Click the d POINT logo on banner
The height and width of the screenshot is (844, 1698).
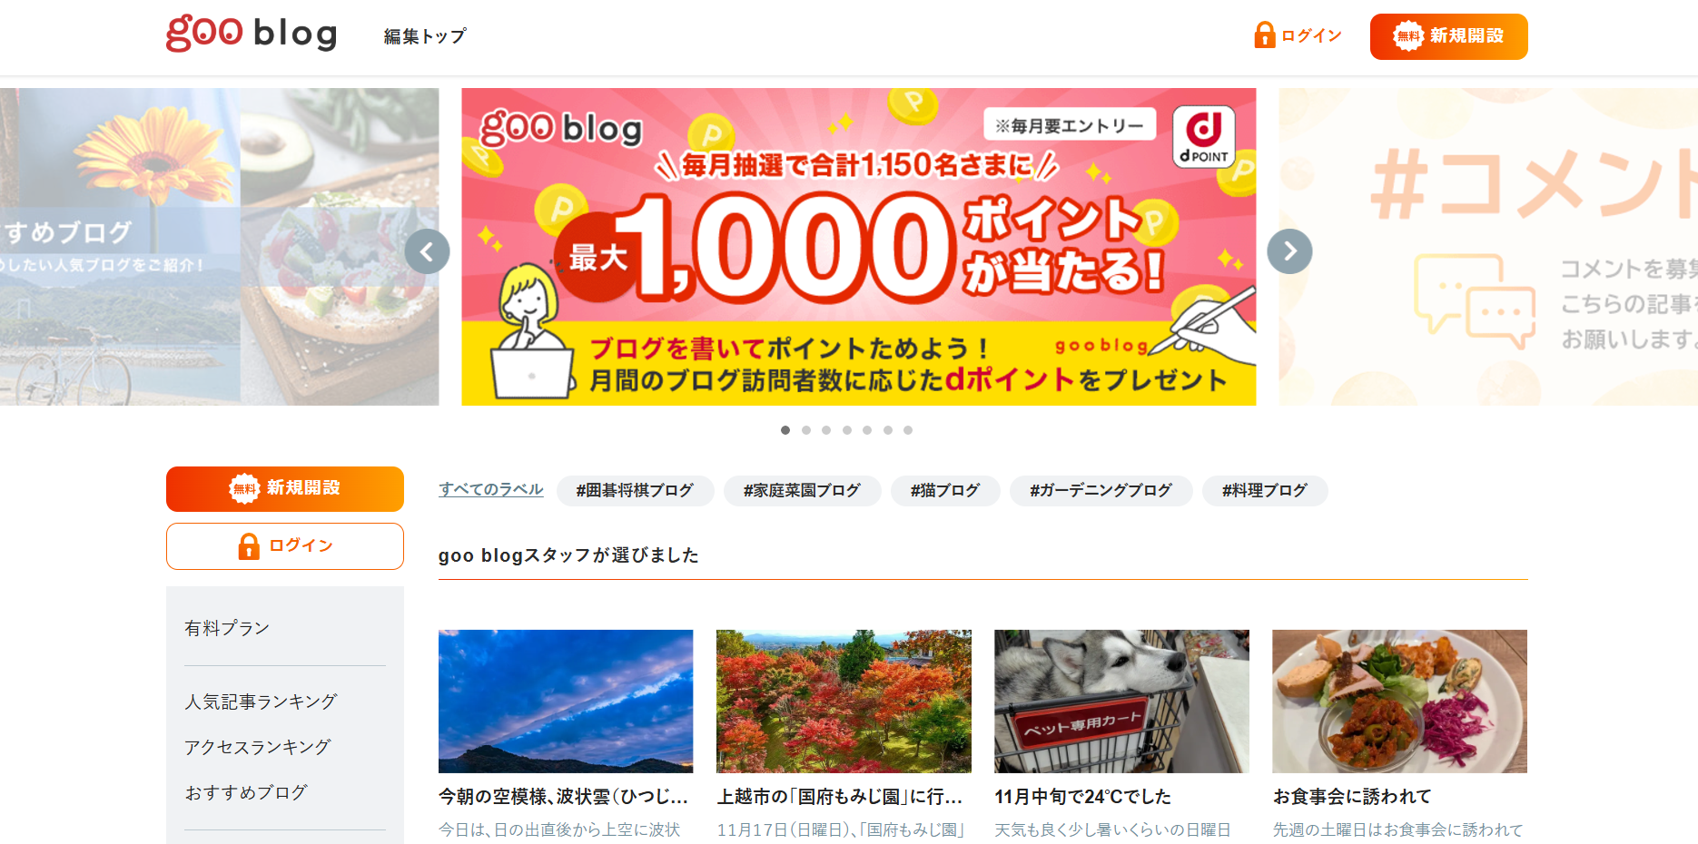[x=1204, y=137]
